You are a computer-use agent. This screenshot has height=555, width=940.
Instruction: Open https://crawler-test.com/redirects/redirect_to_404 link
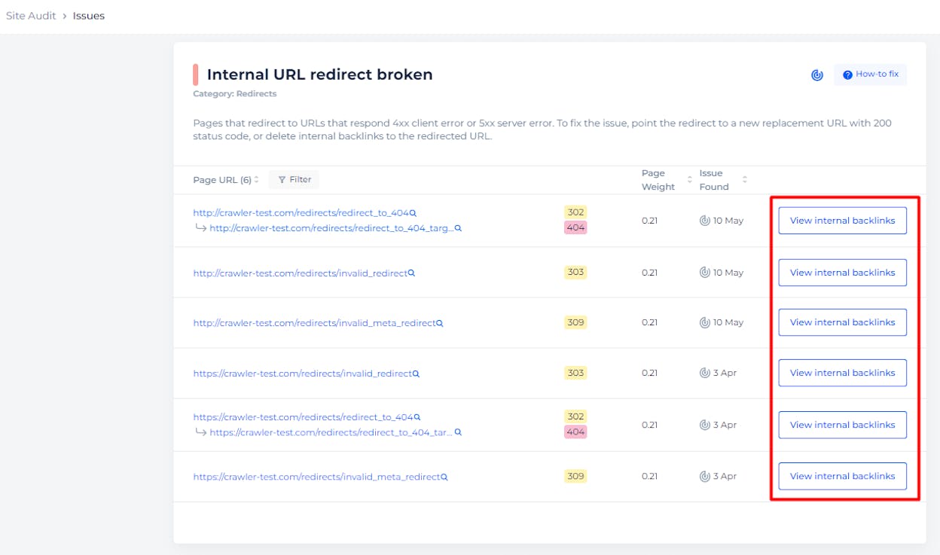click(x=303, y=417)
